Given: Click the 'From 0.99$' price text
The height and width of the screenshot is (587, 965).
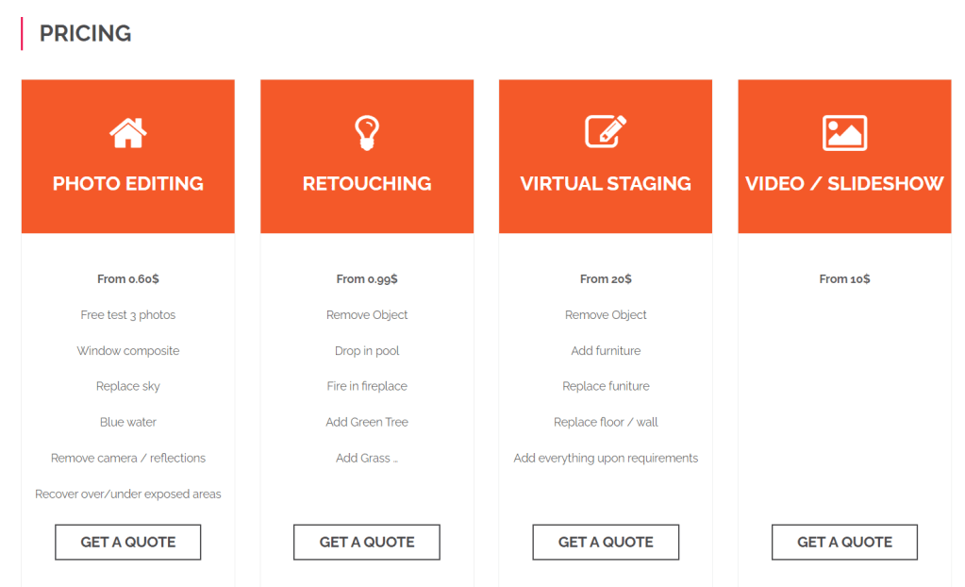Looking at the screenshot, I should click(x=367, y=279).
